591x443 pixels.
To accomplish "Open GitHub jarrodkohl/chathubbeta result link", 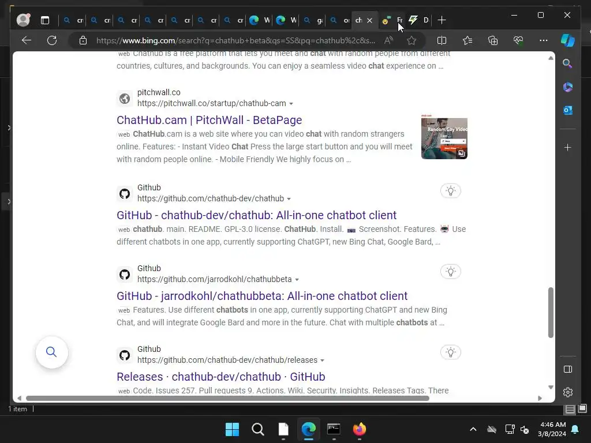I will click(x=262, y=296).
